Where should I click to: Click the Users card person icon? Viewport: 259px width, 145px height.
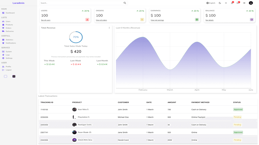[x=87, y=20]
